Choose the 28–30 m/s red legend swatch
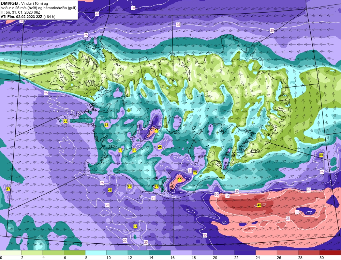341x260 pixels. pos(309,253)
